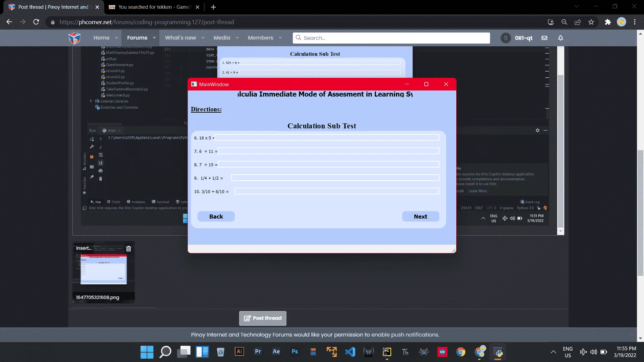Open the conversations envelope icon

pyautogui.click(x=544, y=38)
